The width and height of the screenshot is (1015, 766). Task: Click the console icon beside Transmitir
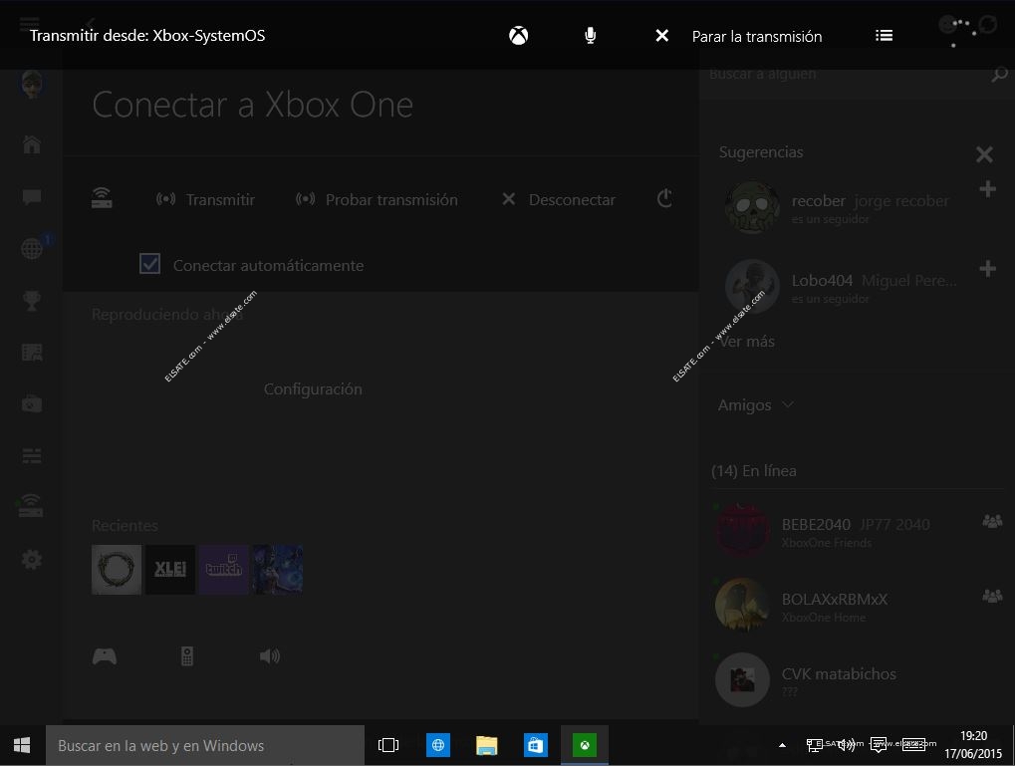(x=102, y=198)
